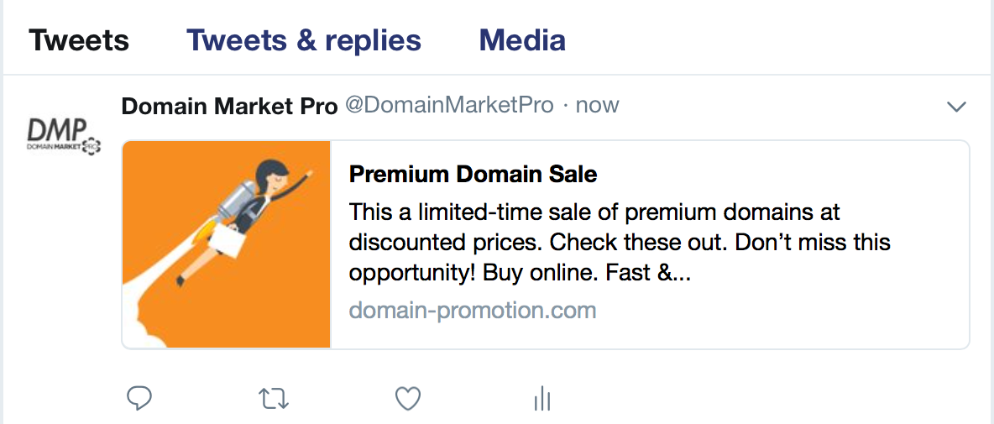
Task: Reply to the Domain Market Pro tweet
Action: coord(139,398)
